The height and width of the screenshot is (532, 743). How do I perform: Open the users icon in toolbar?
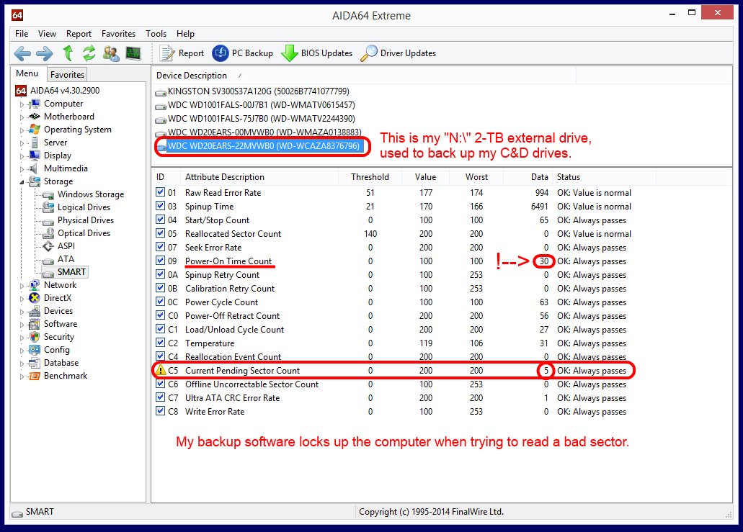point(111,53)
